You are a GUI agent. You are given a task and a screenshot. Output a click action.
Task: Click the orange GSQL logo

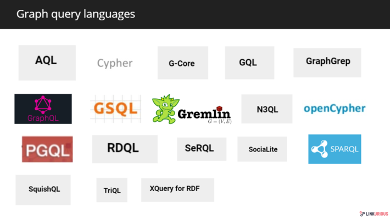pos(116,109)
